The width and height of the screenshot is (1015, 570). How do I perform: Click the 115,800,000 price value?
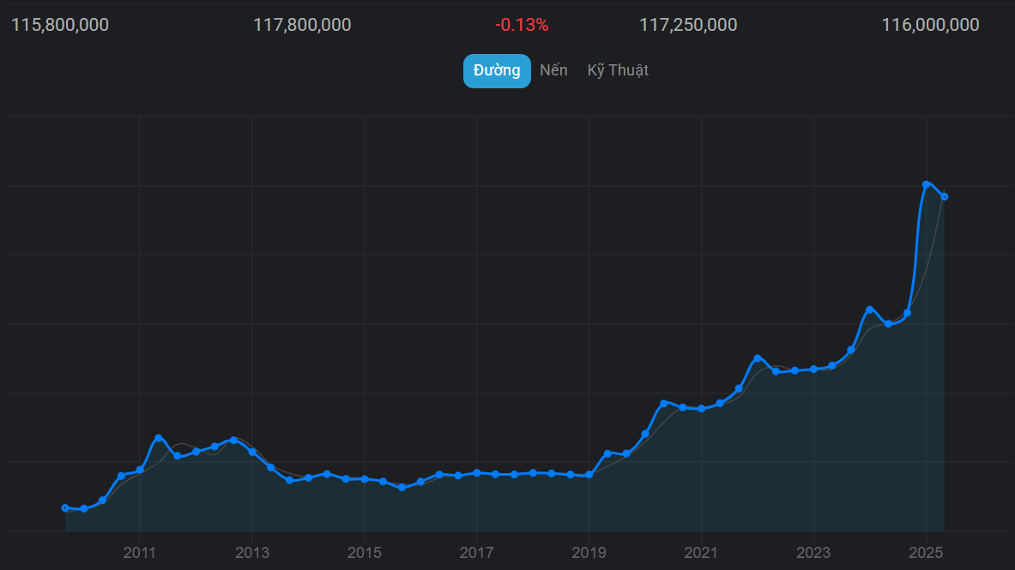click(60, 25)
